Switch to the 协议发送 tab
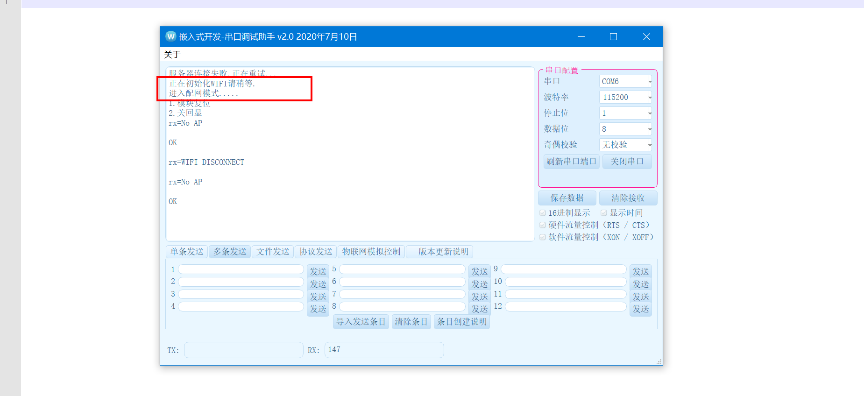864x396 pixels. tap(316, 252)
